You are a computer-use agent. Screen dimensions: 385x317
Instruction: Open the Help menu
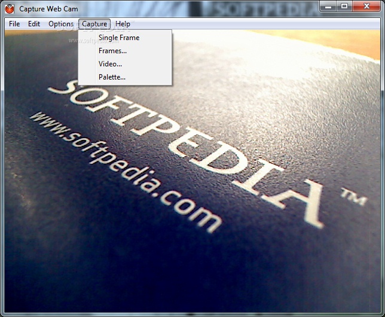click(x=123, y=24)
